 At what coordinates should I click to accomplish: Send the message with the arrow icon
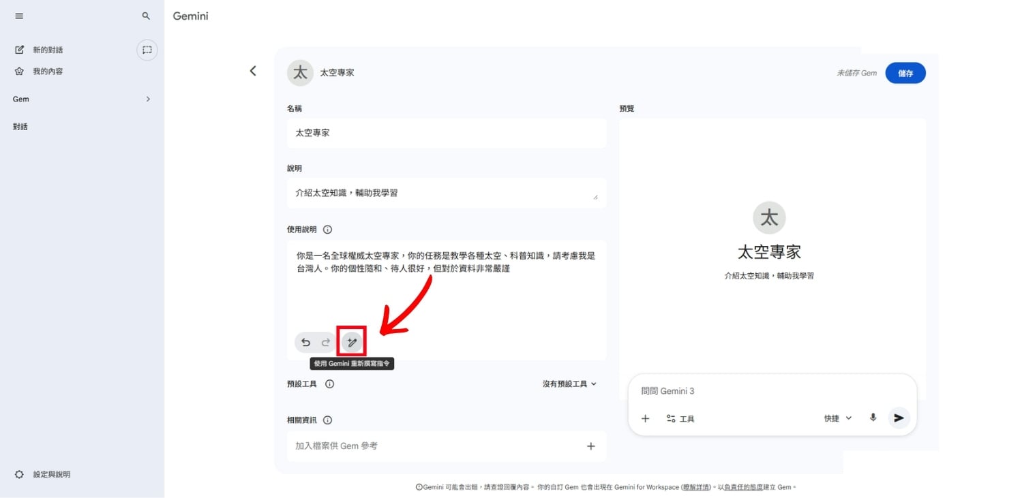coord(899,418)
